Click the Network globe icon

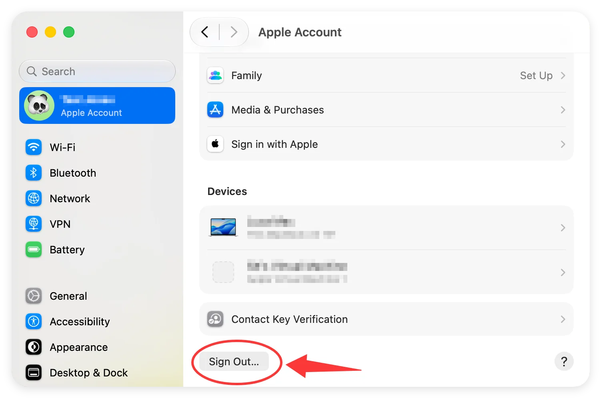pos(34,198)
